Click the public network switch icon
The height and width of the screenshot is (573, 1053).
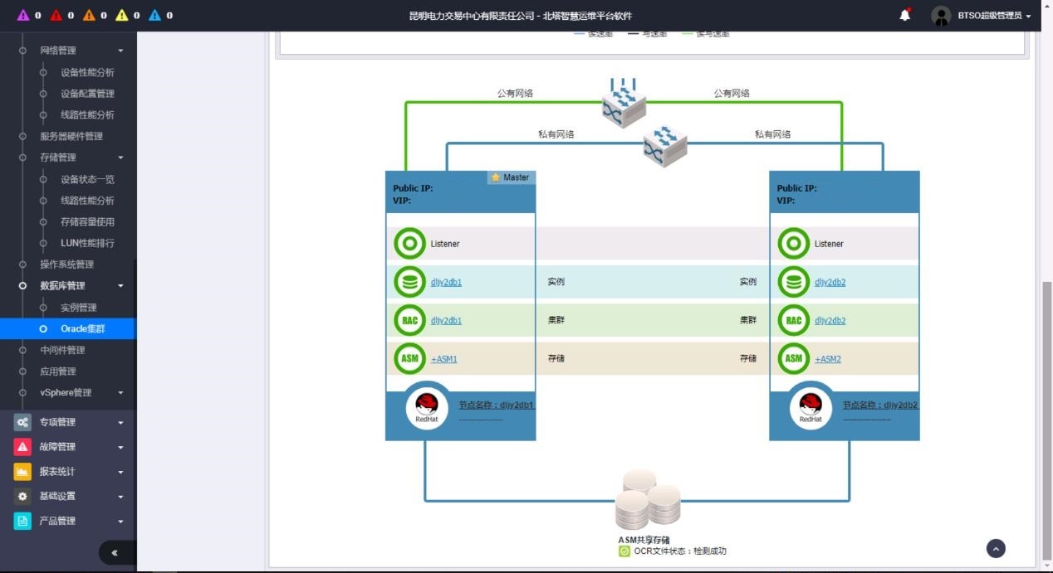pyautogui.click(x=624, y=104)
